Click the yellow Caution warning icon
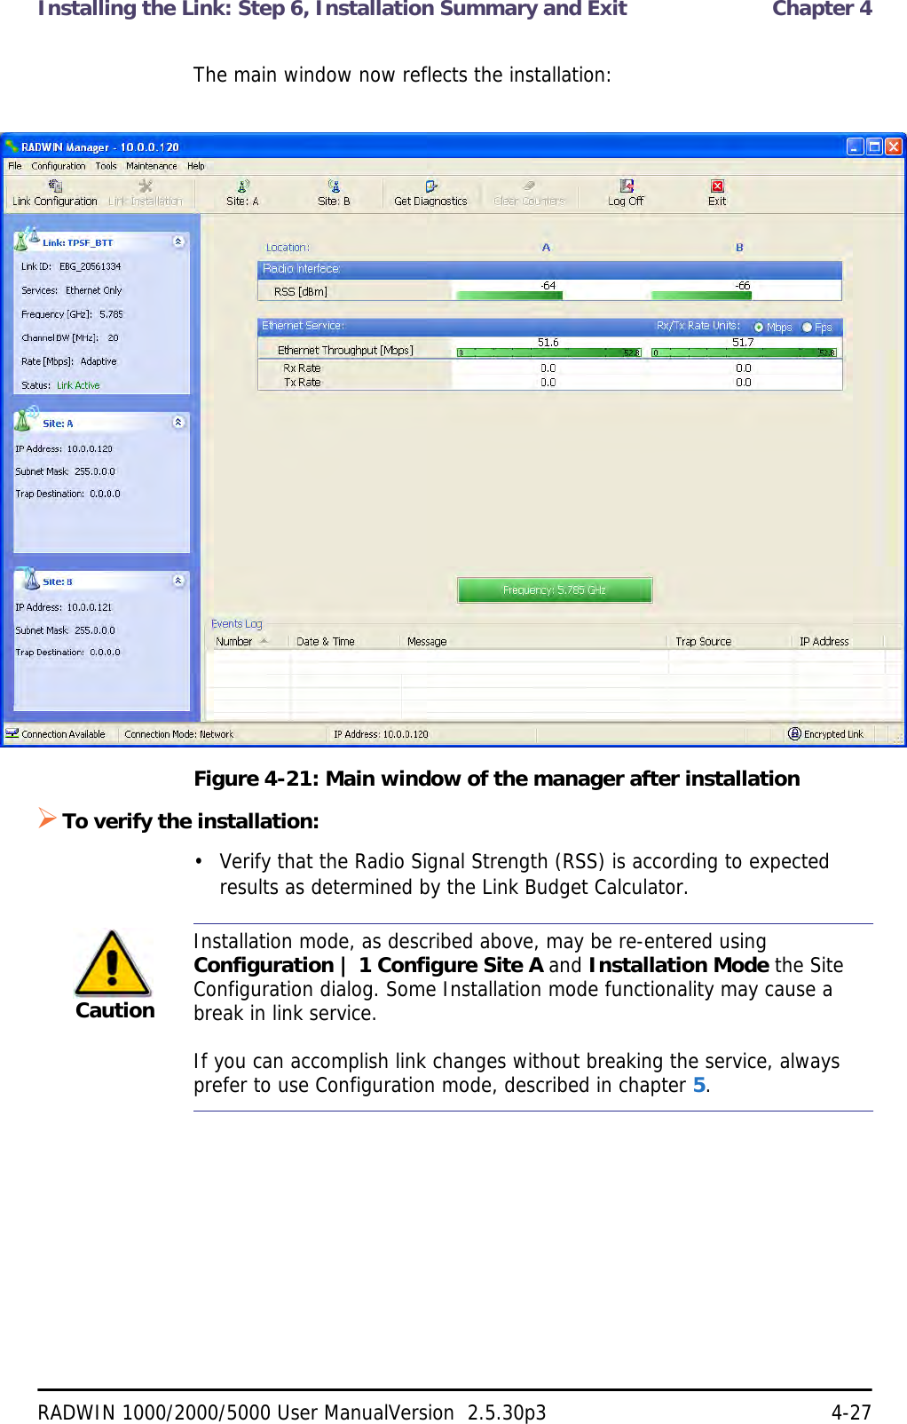The height and width of the screenshot is (1424, 907). tap(113, 963)
